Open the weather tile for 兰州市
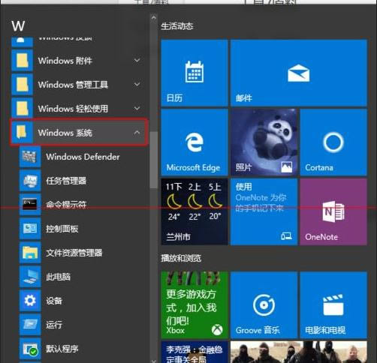377x363 pixels. point(195,211)
